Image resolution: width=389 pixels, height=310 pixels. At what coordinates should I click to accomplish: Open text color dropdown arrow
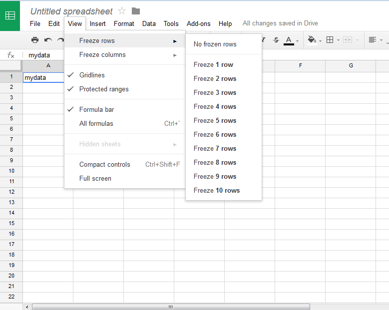[297, 41]
